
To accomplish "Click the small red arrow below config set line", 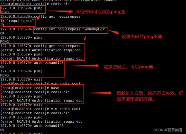I will pyautogui.click(x=85, y=38).
